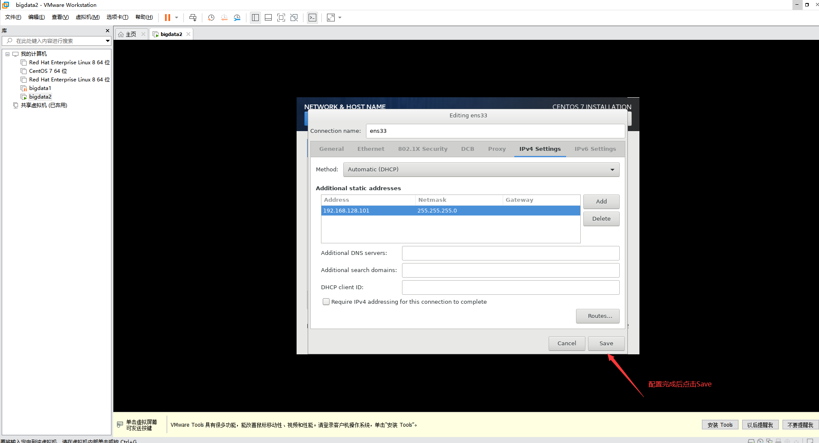Show or hide the thumbnail bar icon

268,18
